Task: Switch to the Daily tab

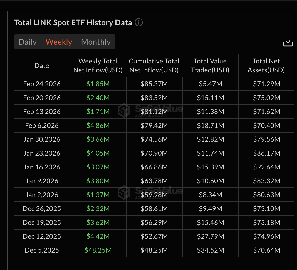Action: pos(28,42)
